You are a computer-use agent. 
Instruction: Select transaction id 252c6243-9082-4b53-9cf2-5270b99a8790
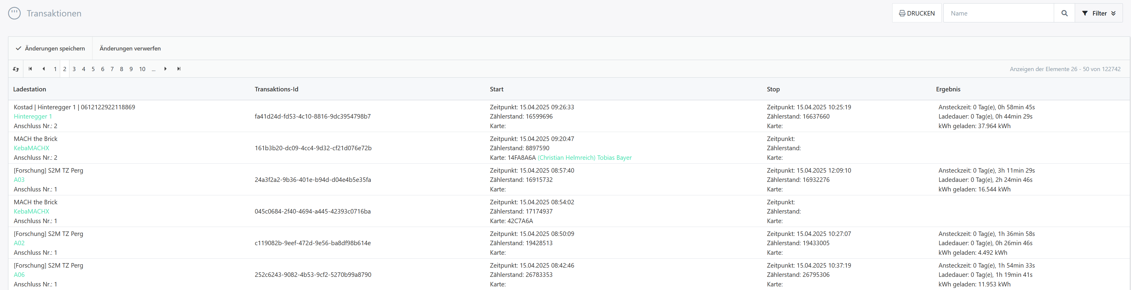point(313,275)
